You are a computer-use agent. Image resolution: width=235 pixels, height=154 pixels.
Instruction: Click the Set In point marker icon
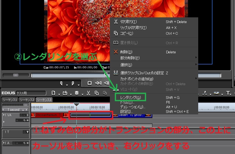(61, 83)
